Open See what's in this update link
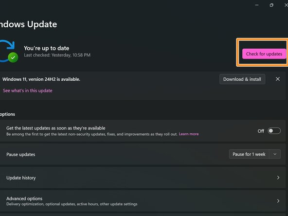The height and width of the screenshot is (216, 288). click(28, 90)
